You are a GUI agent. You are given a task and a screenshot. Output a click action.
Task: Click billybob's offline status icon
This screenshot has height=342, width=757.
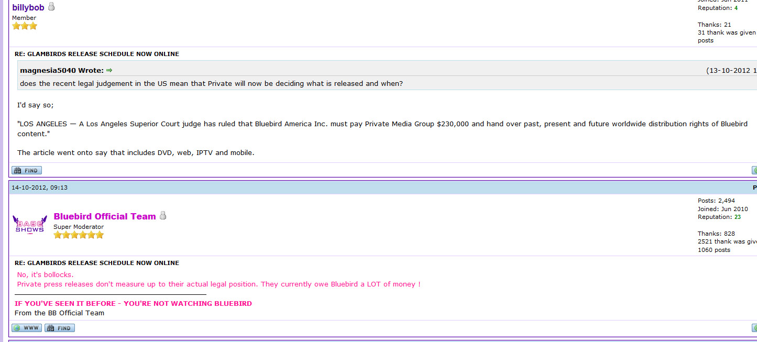point(51,6)
